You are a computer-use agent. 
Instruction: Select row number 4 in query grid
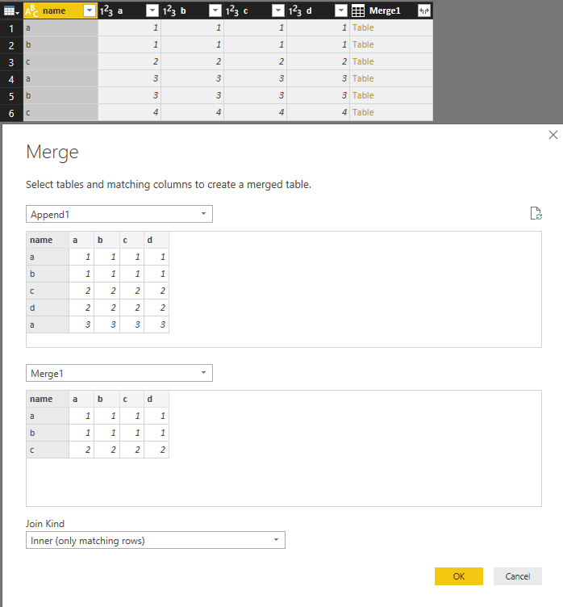[x=11, y=79]
